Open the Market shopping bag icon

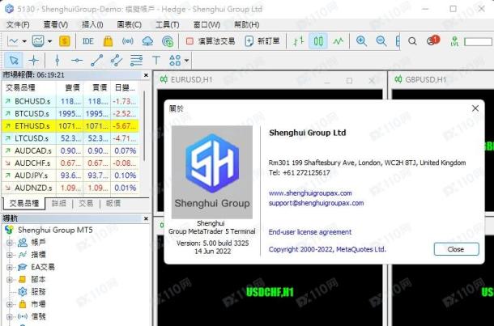108,41
